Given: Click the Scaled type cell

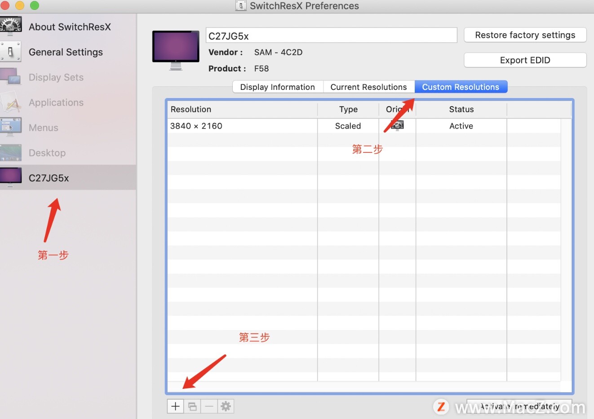Looking at the screenshot, I should [348, 126].
